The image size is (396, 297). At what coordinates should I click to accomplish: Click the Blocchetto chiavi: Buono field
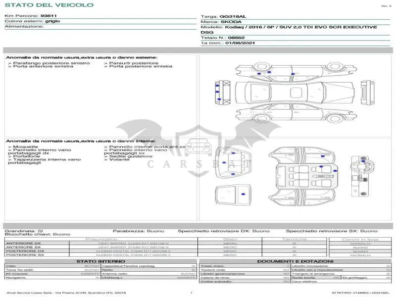click(x=38, y=234)
